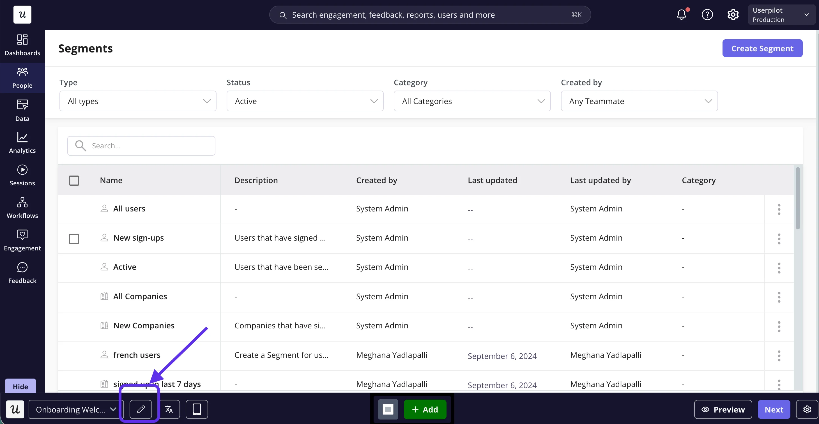Click the Last updated by column header
Image resolution: width=819 pixels, height=424 pixels.
pyautogui.click(x=601, y=180)
